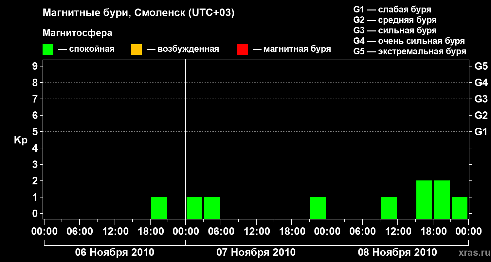
Task: Click 'G3 — сильная буря' legend line
Action: 395,30
